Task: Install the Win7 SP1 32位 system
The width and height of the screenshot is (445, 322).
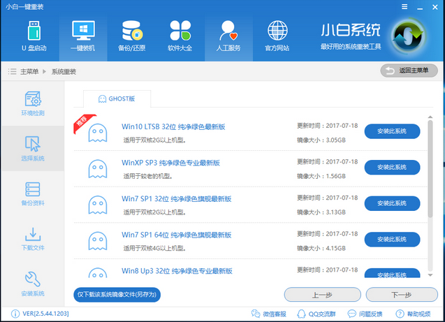Action: (392, 203)
